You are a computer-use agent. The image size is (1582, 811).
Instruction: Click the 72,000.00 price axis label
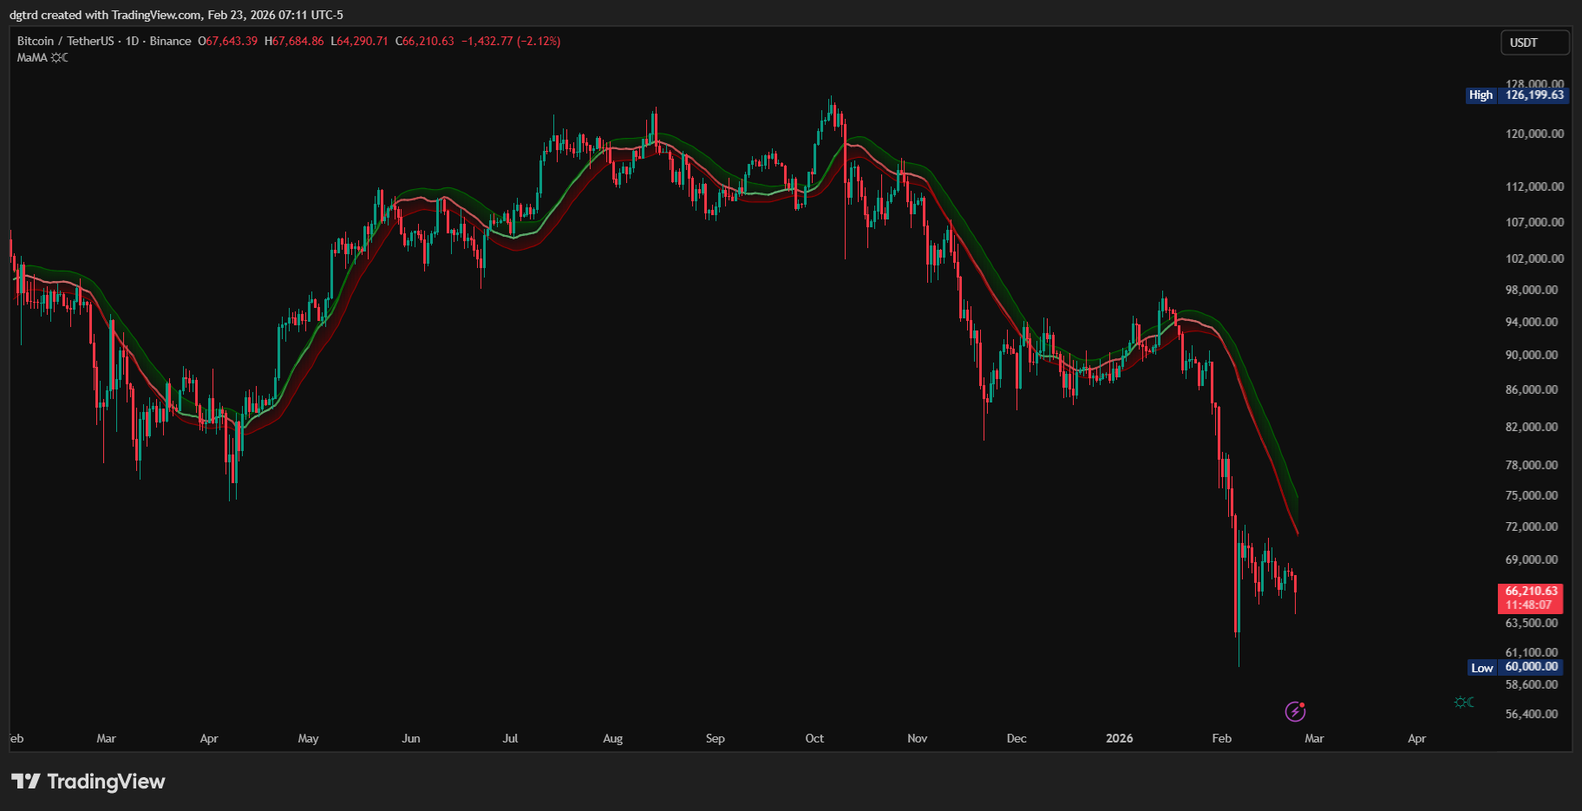coord(1532,526)
